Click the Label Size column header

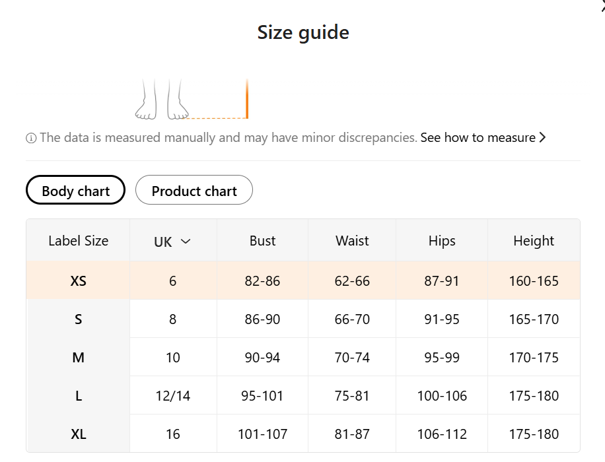coord(78,241)
